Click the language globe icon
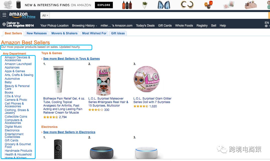Screen dimensions: 270x161 click(x=266, y=26)
